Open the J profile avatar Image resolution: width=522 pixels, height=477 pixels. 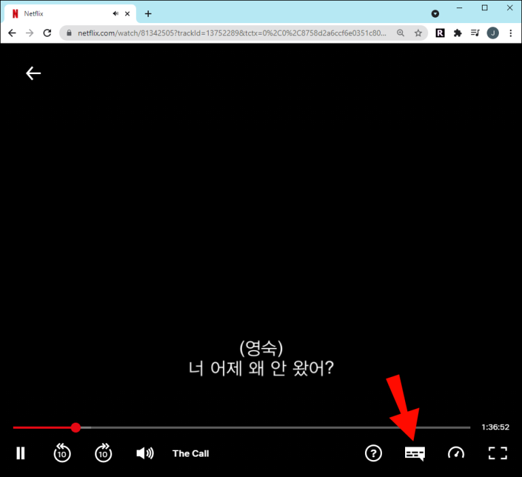[x=493, y=33]
